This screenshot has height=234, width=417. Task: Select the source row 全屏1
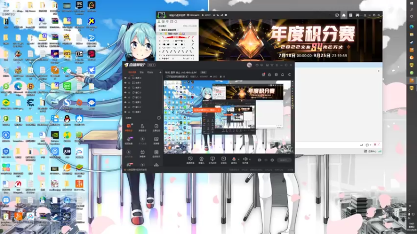click(143, 83)
